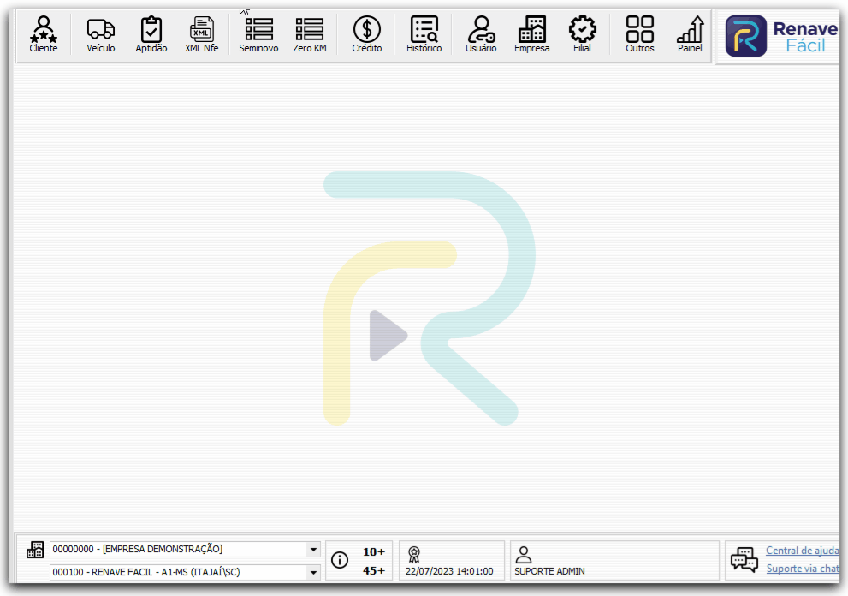Screen dimensions: 848x596
Task: Click the SUPORTE ADMIN user name
Action: point(549,571)
